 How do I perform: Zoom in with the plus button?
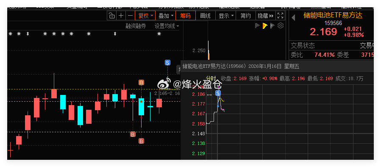pyautogui.click(x=121, y=16)
